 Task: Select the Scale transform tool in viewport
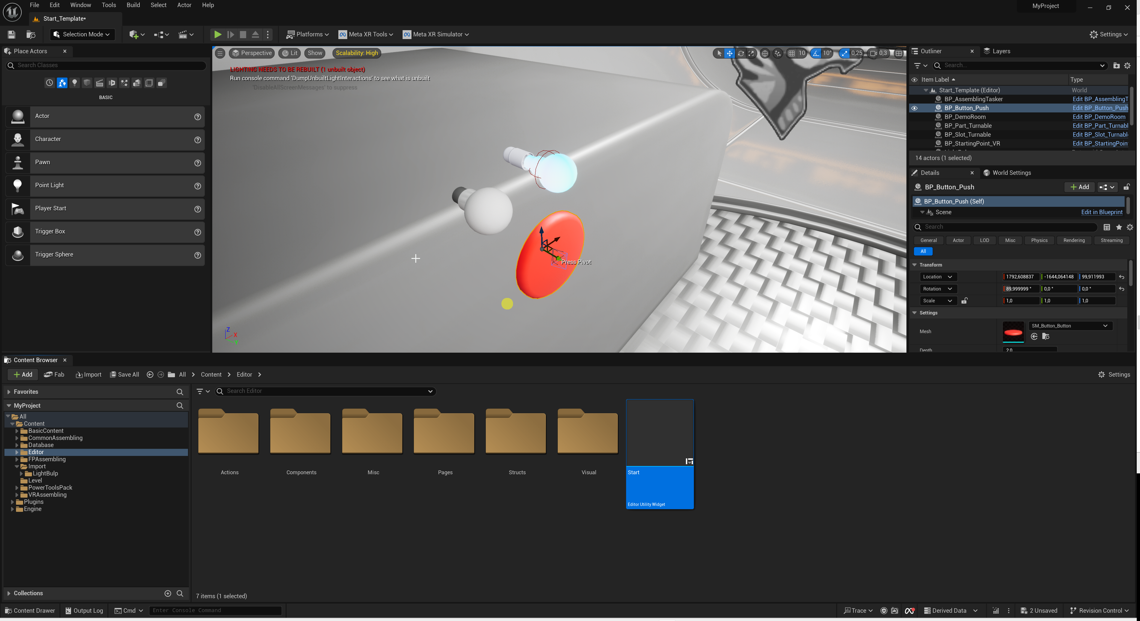click(751, 53)
